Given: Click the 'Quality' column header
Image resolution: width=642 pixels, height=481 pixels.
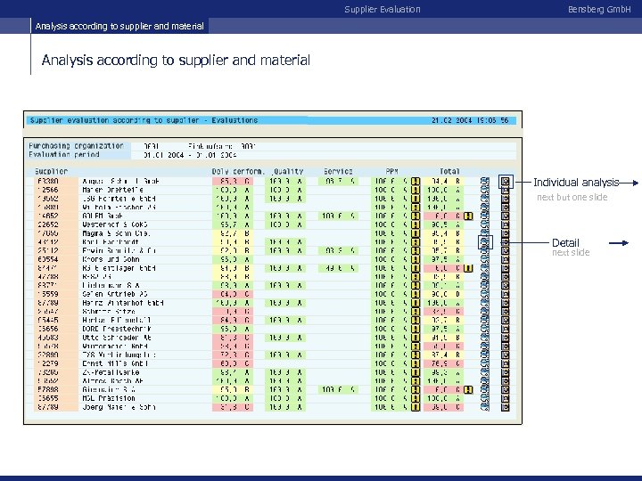Looking at the screenshot, I should click(288, 171).
